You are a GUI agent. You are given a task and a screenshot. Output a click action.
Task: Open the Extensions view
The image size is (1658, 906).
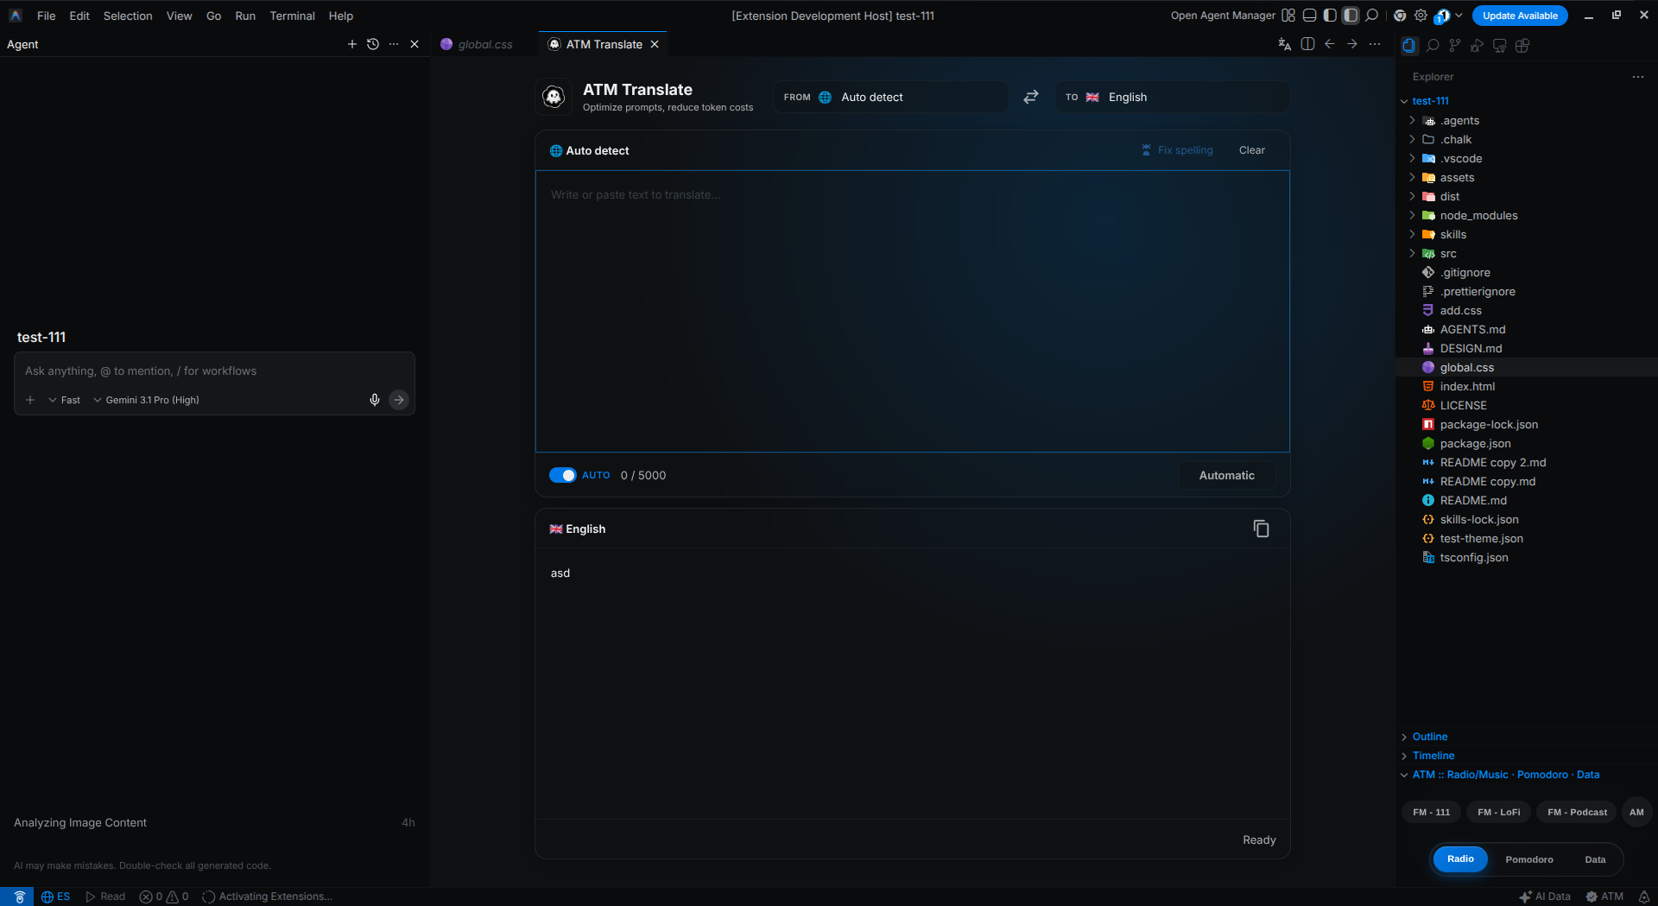(1522, 45)
